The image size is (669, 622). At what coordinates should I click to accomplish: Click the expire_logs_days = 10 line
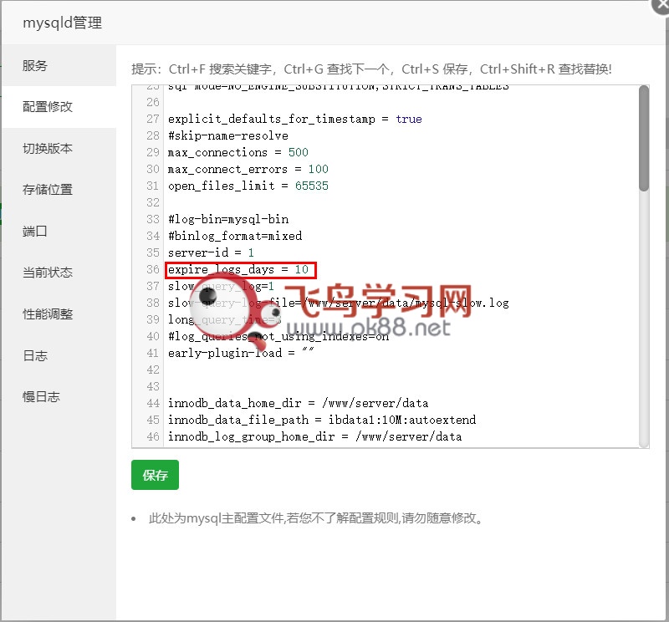coord(238,269)
